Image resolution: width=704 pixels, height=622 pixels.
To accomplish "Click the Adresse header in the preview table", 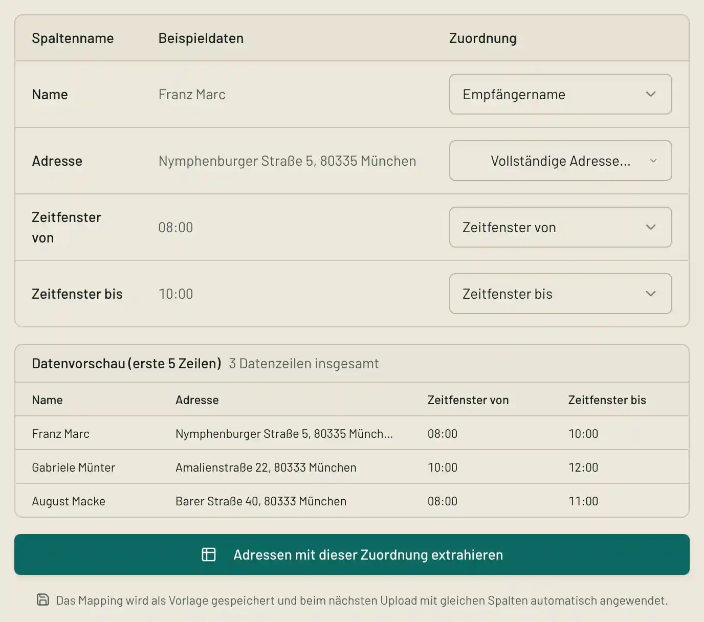I will point(197,400).
